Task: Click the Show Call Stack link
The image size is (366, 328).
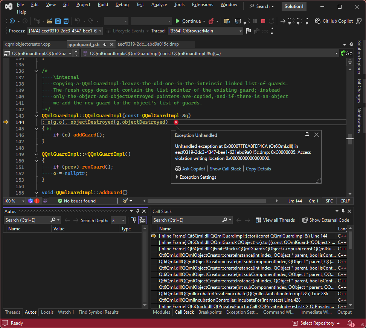Action: 225,169
